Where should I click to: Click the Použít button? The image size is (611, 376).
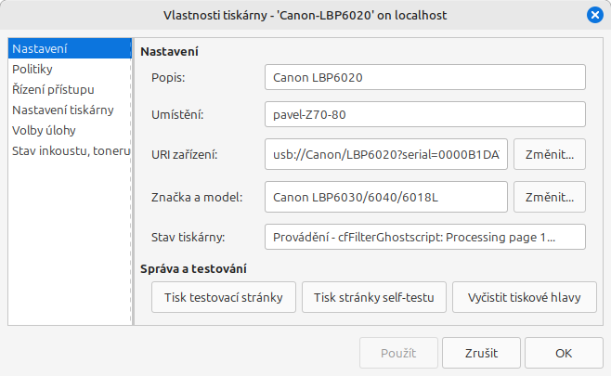[x=398, y=354]
